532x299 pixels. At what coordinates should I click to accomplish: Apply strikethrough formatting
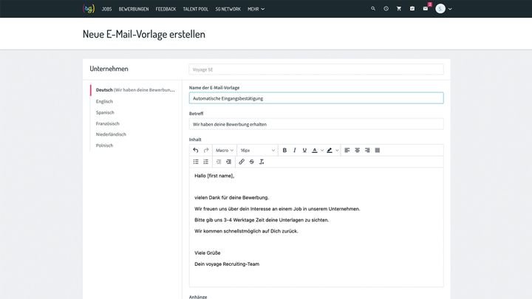[x=251, y=162]
